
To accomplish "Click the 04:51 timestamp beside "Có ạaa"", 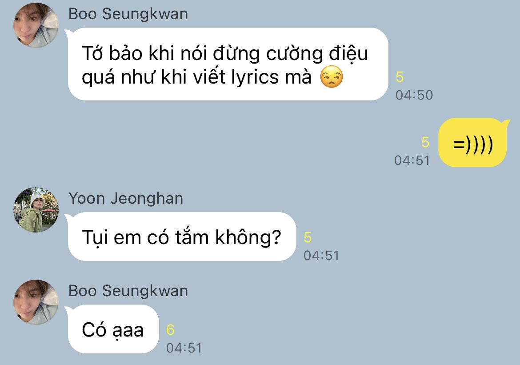I will coord(184,348).
